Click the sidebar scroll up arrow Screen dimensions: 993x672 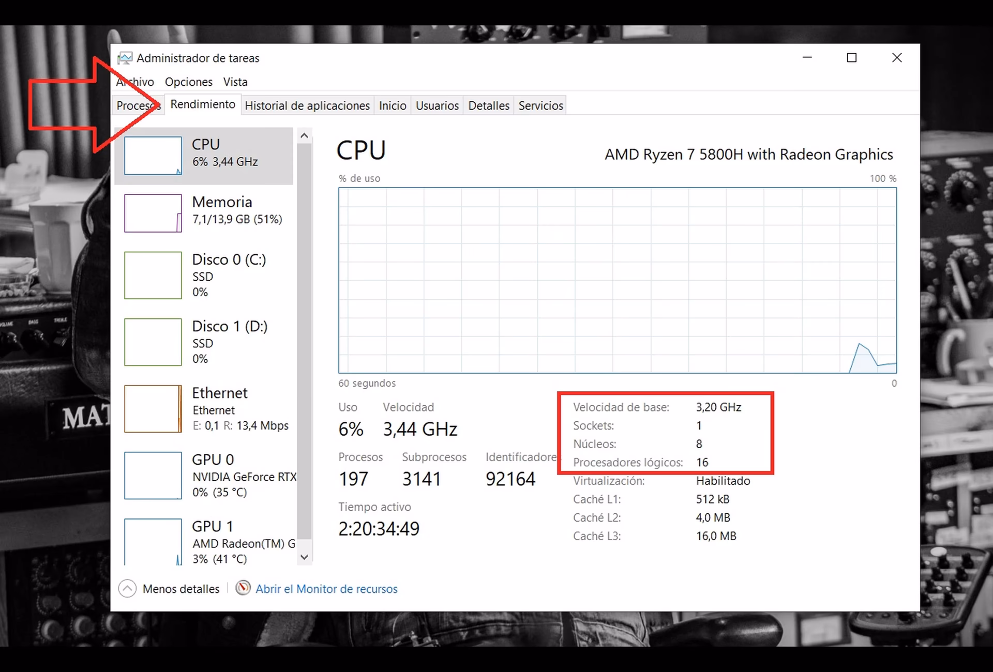(304, 136)
